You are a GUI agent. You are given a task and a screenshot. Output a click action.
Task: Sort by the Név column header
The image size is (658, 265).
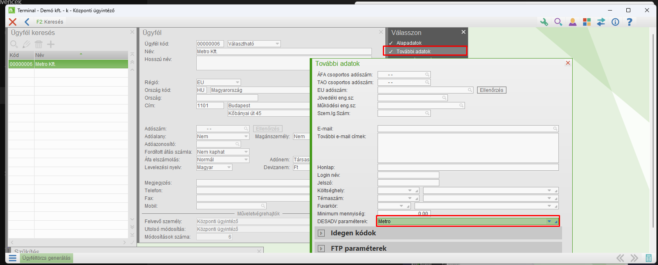point(81,55)
